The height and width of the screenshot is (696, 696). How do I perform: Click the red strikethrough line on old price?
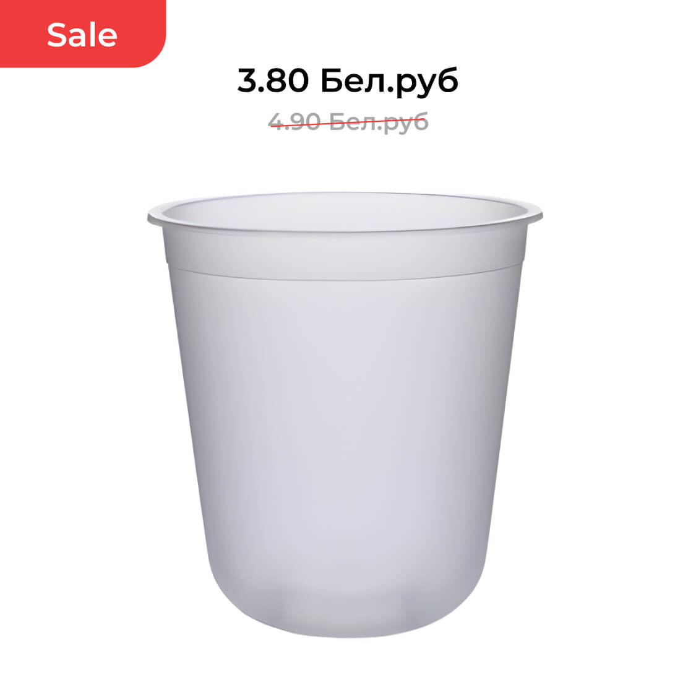tap(348, 122)
